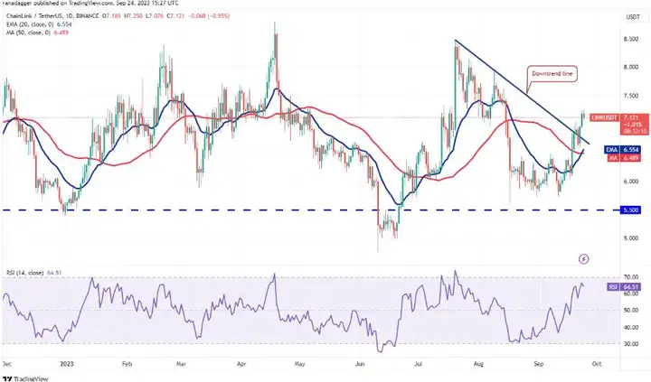This screenshot has width=651, height=382.
Task: Open the USDT currency selector
Action: (x=633, y=17)
